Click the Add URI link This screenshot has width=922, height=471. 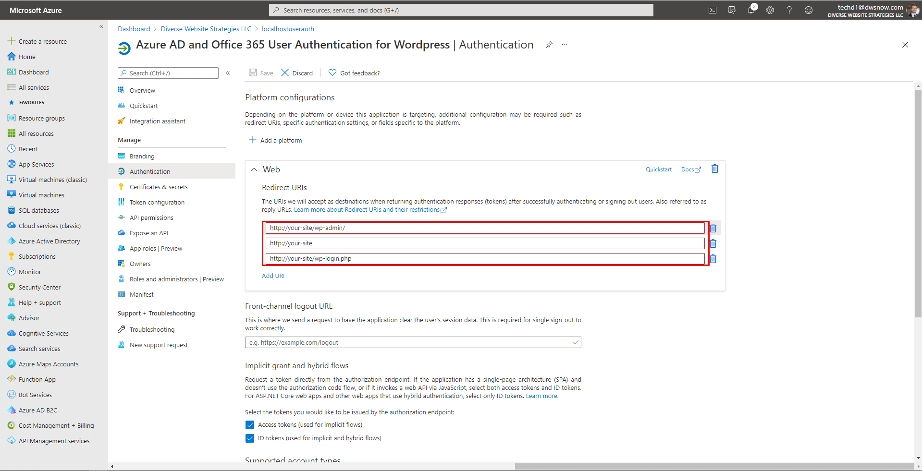coord(273,276)
